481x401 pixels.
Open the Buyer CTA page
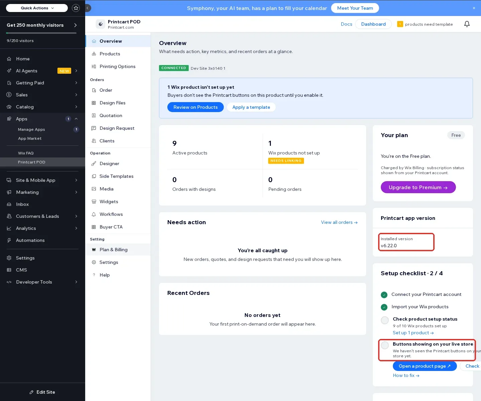tap(118, 227)
